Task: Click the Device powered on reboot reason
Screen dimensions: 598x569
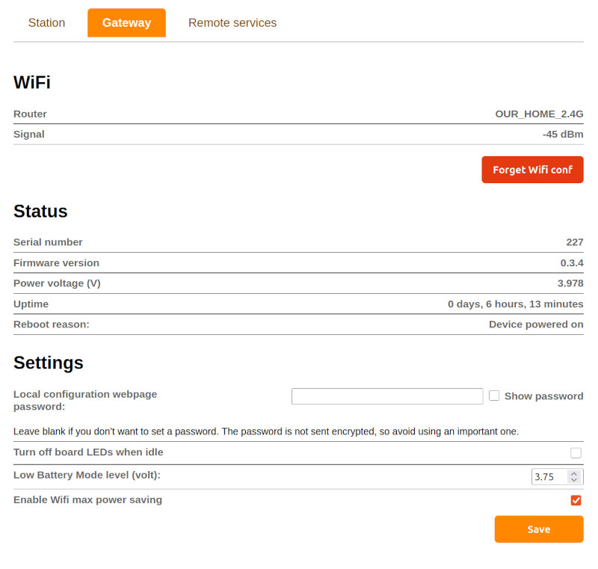Action: pos(536,325)
